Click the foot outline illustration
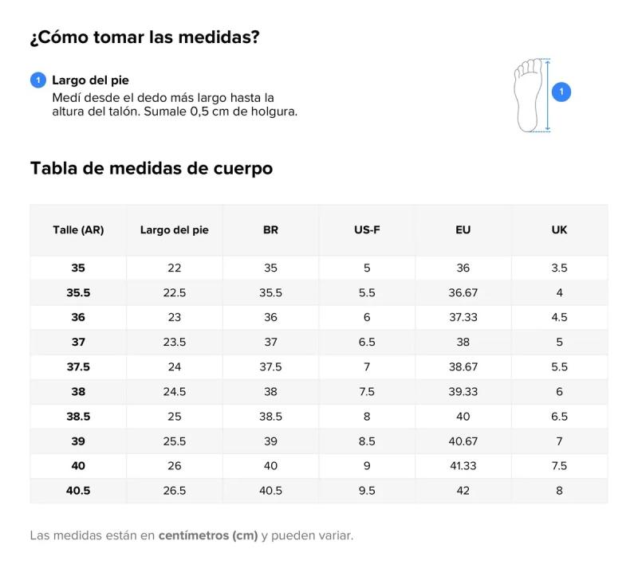The image size is (638, 572). (529, 95)
